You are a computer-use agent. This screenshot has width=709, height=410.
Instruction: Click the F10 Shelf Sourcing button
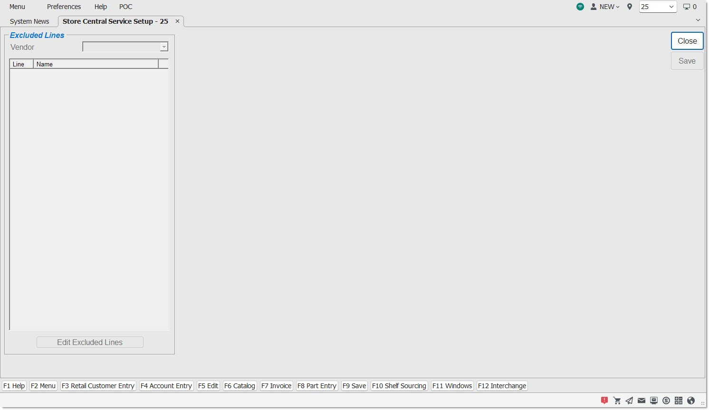point(399,386)
